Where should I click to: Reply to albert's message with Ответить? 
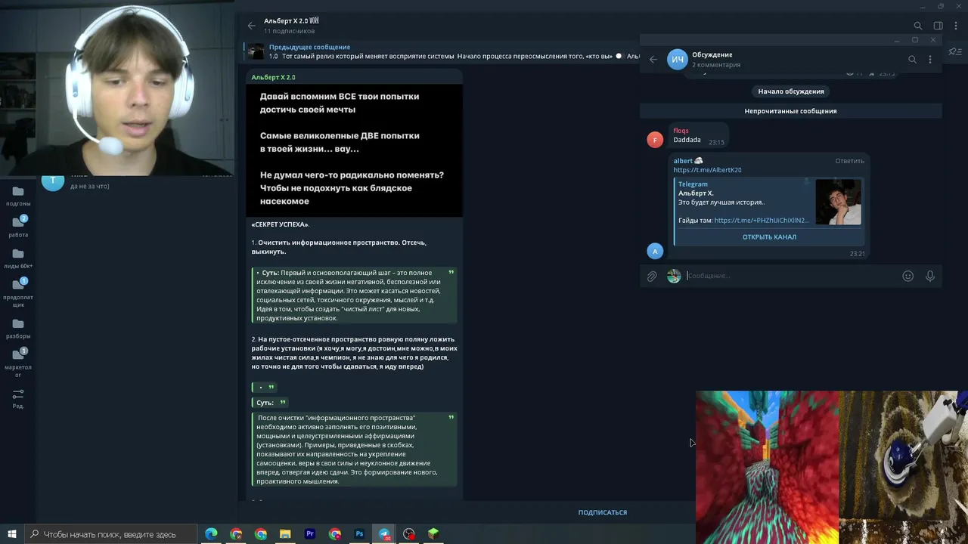point(849,161)
